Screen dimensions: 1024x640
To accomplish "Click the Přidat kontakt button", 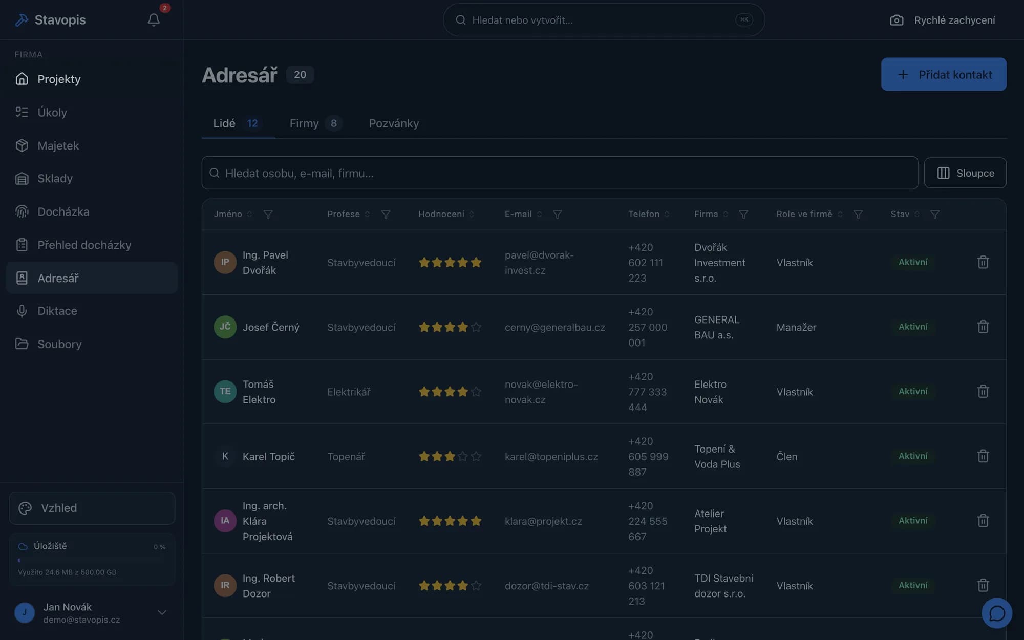I will tap(943, 74).
